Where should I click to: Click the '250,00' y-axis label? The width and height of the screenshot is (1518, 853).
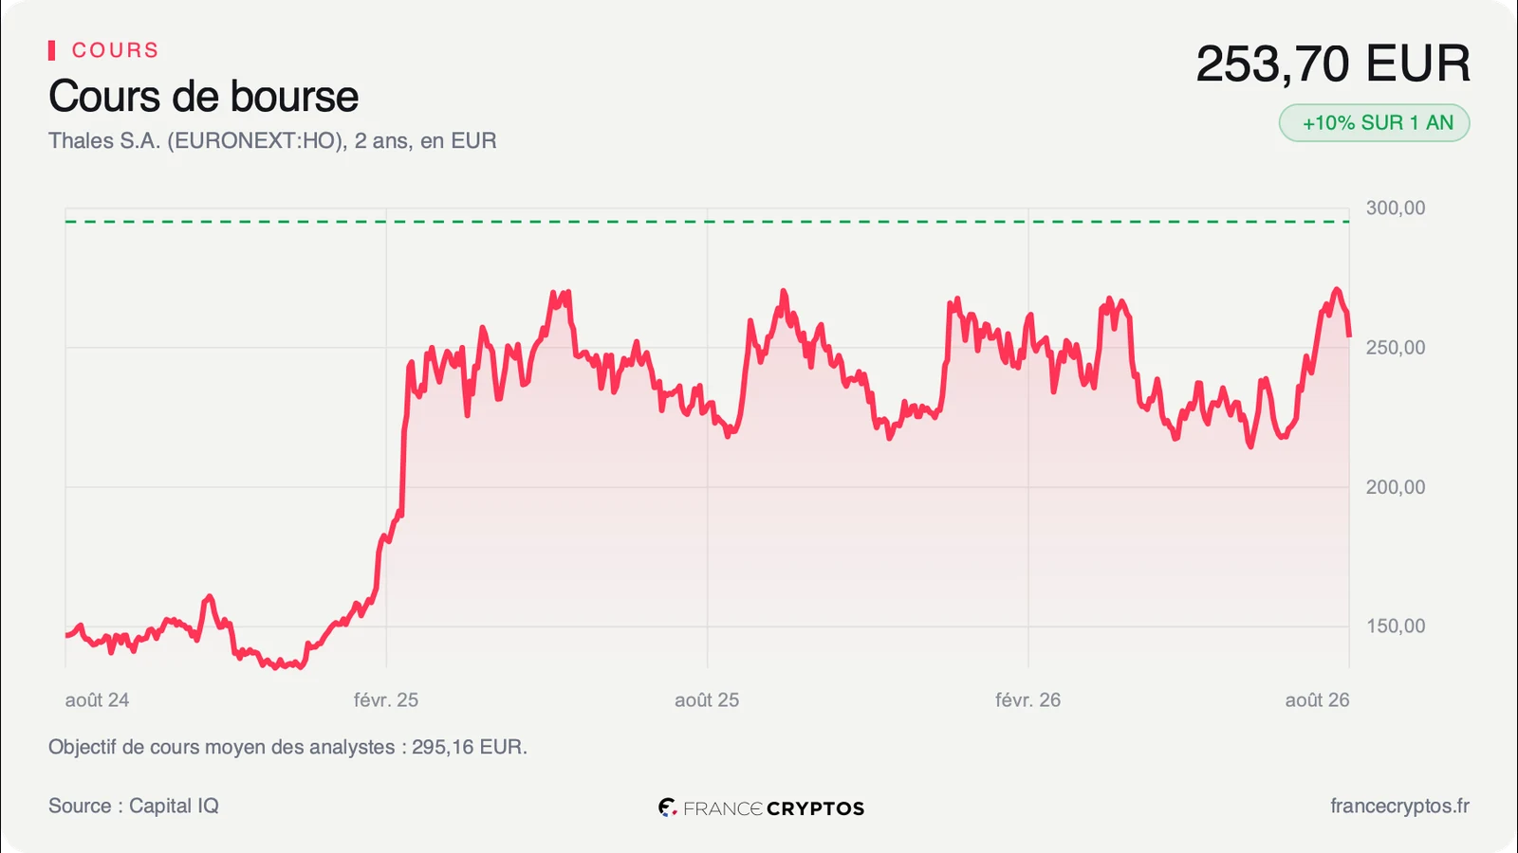[1396, 348]
